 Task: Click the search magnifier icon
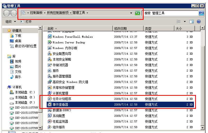pos(201,13)
